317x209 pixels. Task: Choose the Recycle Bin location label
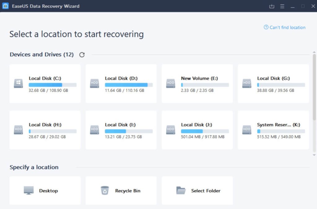128,191
